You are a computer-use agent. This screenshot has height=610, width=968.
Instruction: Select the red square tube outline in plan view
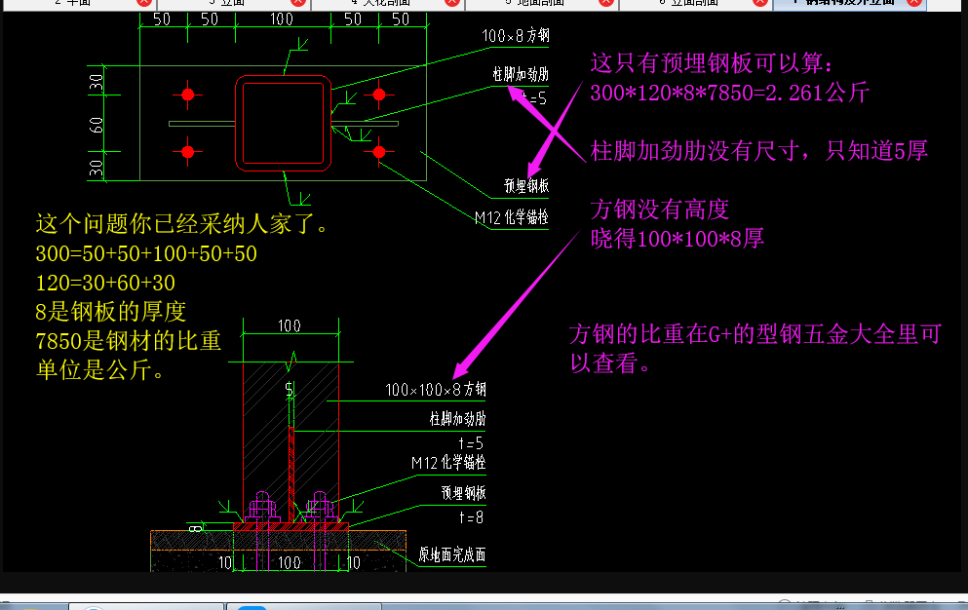click(284, 123)
